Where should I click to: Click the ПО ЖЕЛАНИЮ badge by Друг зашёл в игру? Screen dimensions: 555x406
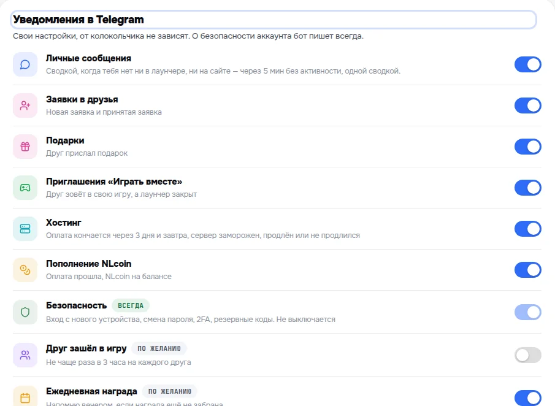pyautogui.click(x=159, y=348)
